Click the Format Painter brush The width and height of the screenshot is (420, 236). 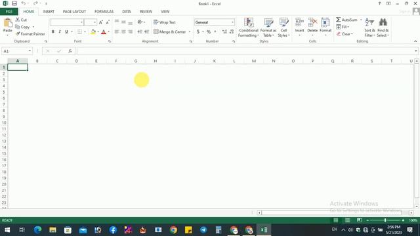(30, 34)
